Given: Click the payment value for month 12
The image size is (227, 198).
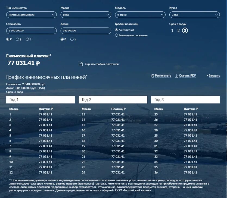Looking at the screenshot, I should [x=45, y=172].
